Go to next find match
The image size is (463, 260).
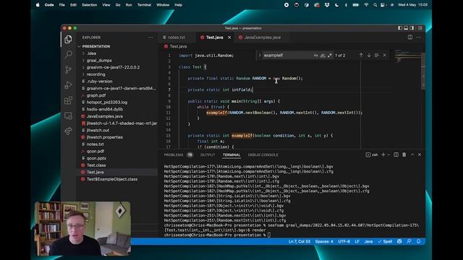(x=369, y=55)
